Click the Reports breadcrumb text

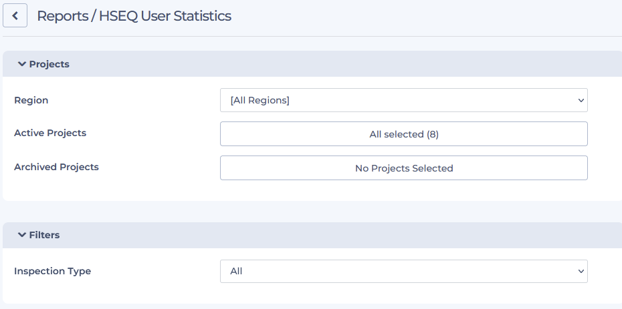coord(62,16)
